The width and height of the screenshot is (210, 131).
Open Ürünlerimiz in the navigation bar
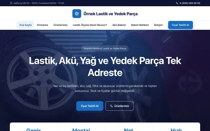pyautogui.click(x=60, y=25)
